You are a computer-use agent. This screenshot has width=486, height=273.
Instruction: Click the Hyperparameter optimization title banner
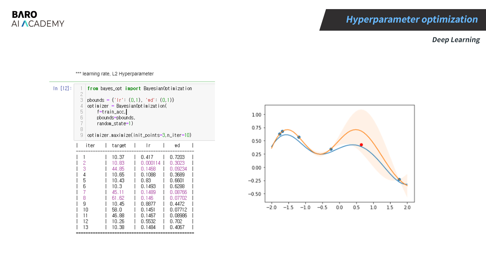click(x=403, y=20)
